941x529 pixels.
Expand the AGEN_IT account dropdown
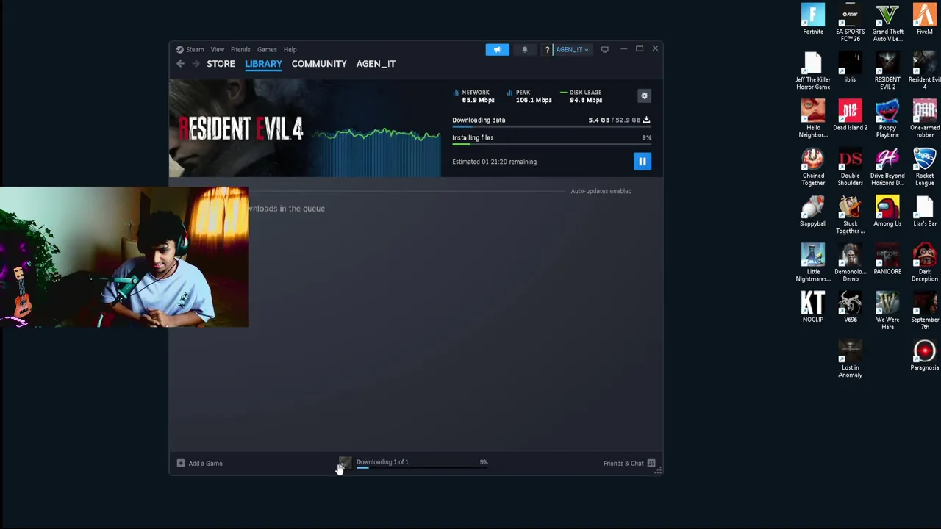click(x=572, y=49)
